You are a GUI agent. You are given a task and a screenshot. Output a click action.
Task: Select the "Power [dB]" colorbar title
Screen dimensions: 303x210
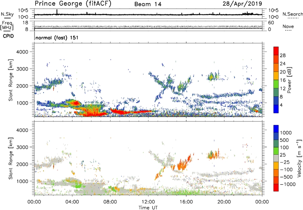(x=289, y=80)
